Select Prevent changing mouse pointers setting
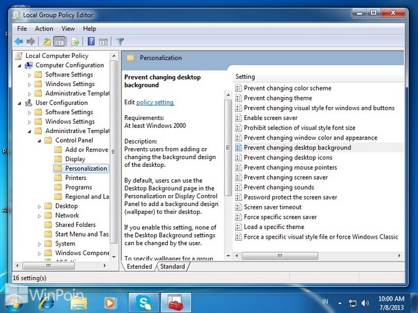Image resolution: width=418 pixels, height=313 pixels. 290,168
